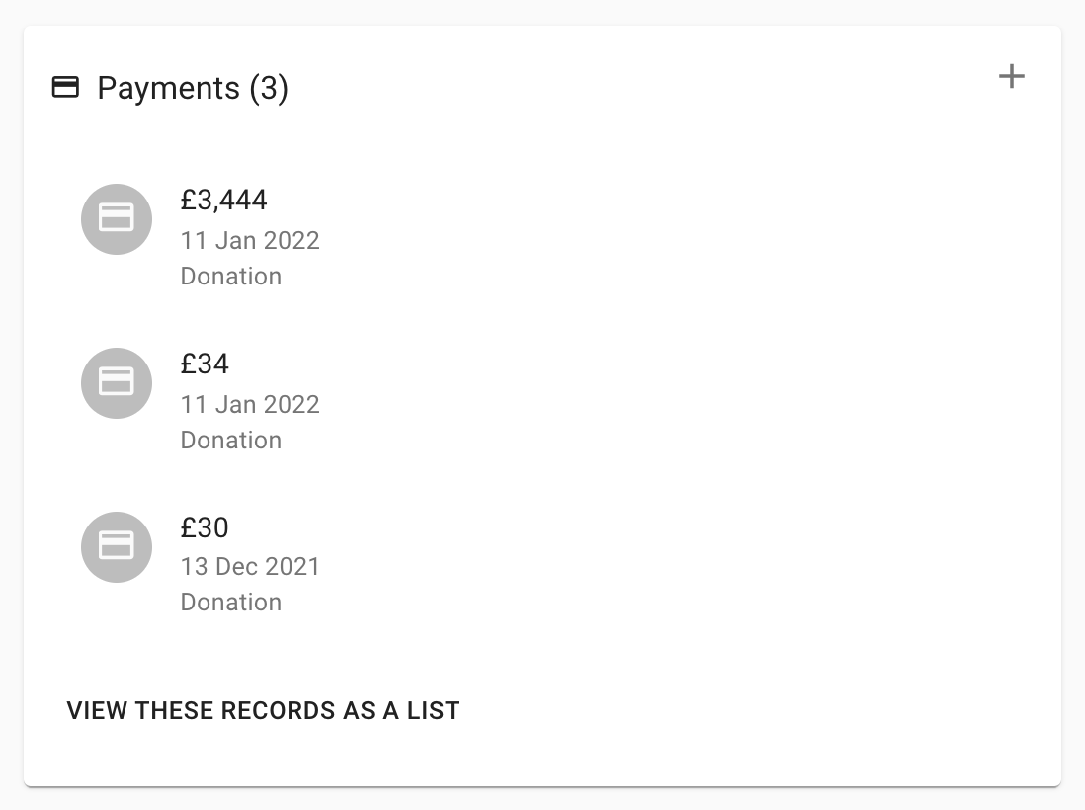The width and height of the screenshot is (1085, 810).
Task: Click the credit card icon beside Payments heading
Action: tap(65, 88)
